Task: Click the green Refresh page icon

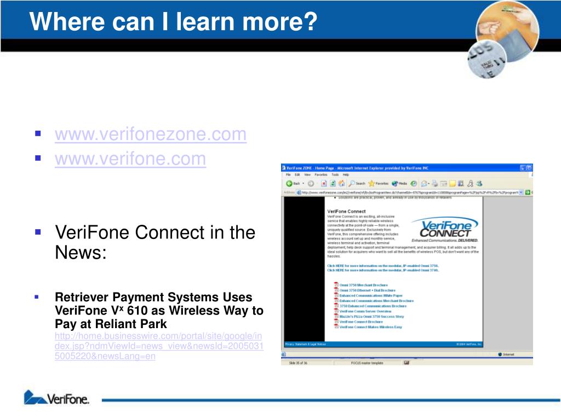Action: 333,184
